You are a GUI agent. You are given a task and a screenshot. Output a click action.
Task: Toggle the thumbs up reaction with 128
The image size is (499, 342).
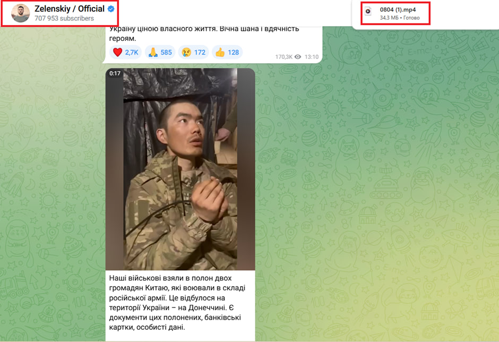tap(227, 52)
